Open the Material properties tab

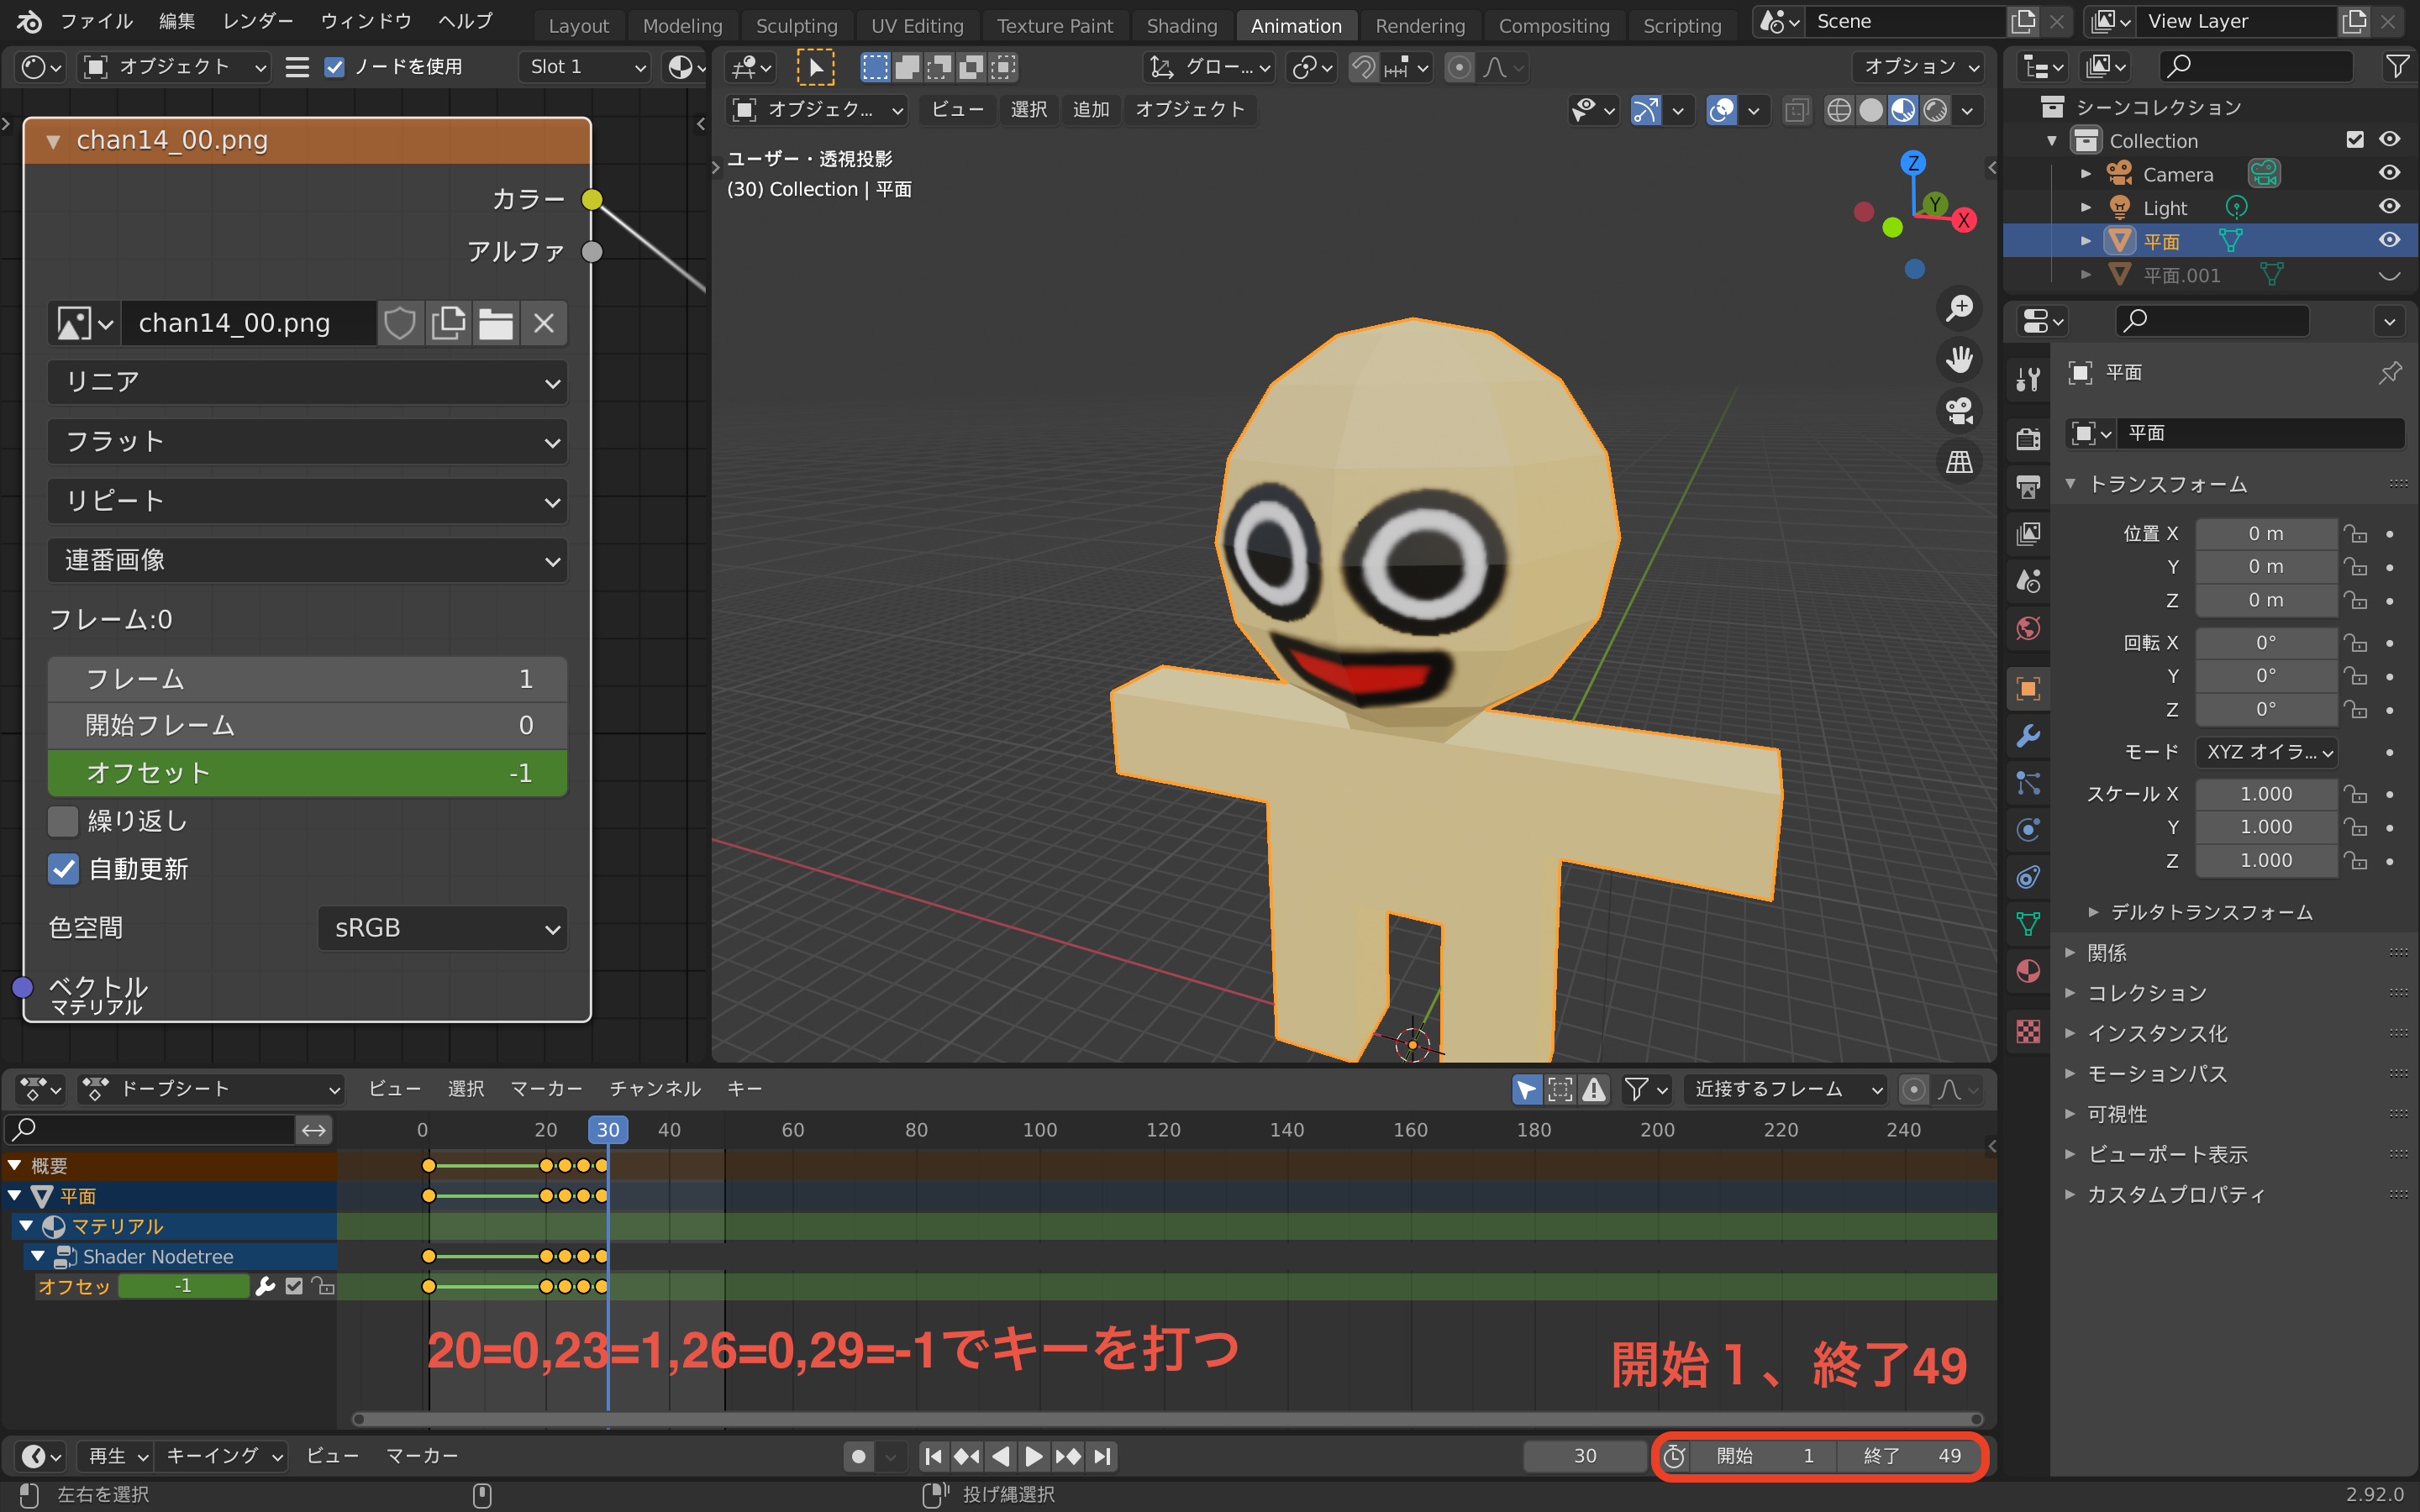[x=2028, y=970]
